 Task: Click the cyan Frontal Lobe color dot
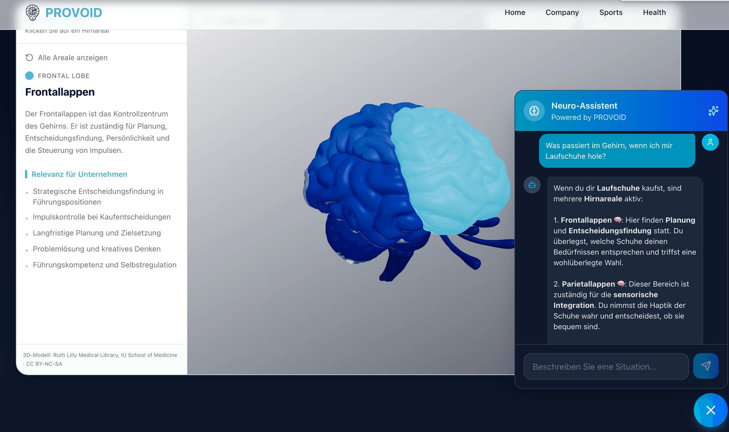click(30, 75)
